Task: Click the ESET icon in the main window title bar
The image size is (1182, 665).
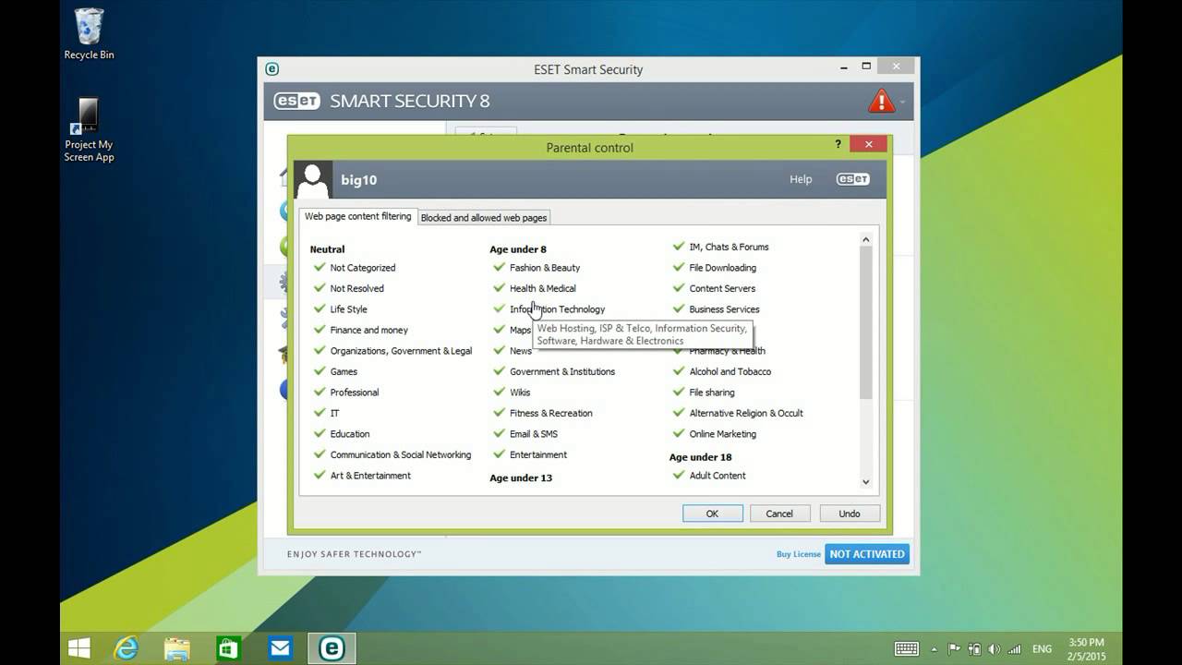Action: [x=271, y=68]
